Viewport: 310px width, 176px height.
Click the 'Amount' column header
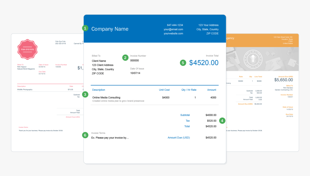point(212,90)
